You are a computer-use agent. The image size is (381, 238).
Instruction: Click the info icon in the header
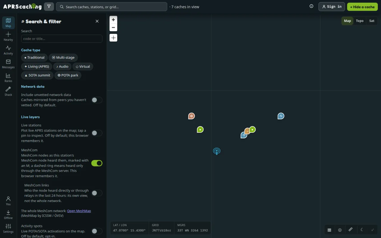coord(311,6)
